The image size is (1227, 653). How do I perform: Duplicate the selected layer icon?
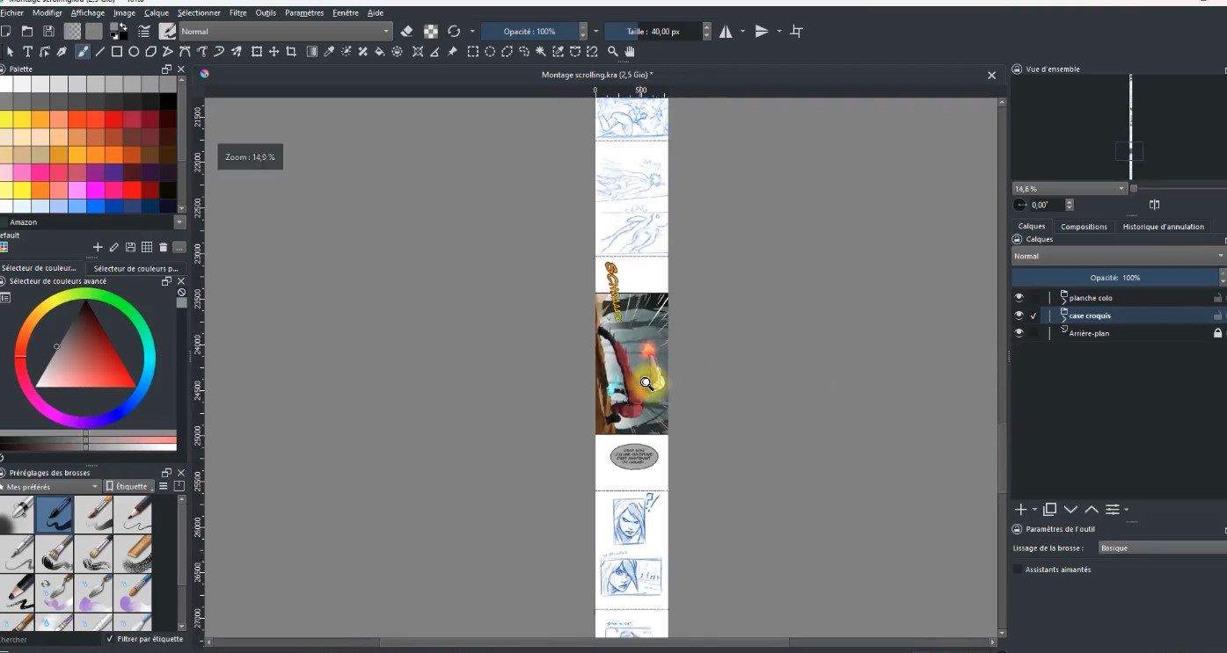1049,509
